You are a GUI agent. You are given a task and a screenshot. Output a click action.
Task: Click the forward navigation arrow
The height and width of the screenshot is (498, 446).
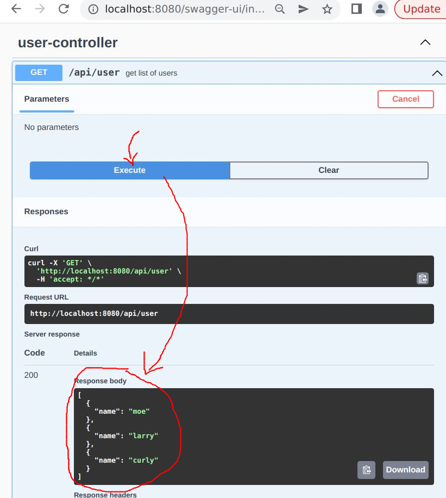[39, 9]
